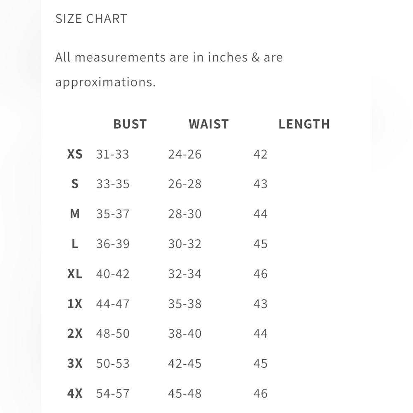Click bust value 54-57

click(x=113, y=394)
